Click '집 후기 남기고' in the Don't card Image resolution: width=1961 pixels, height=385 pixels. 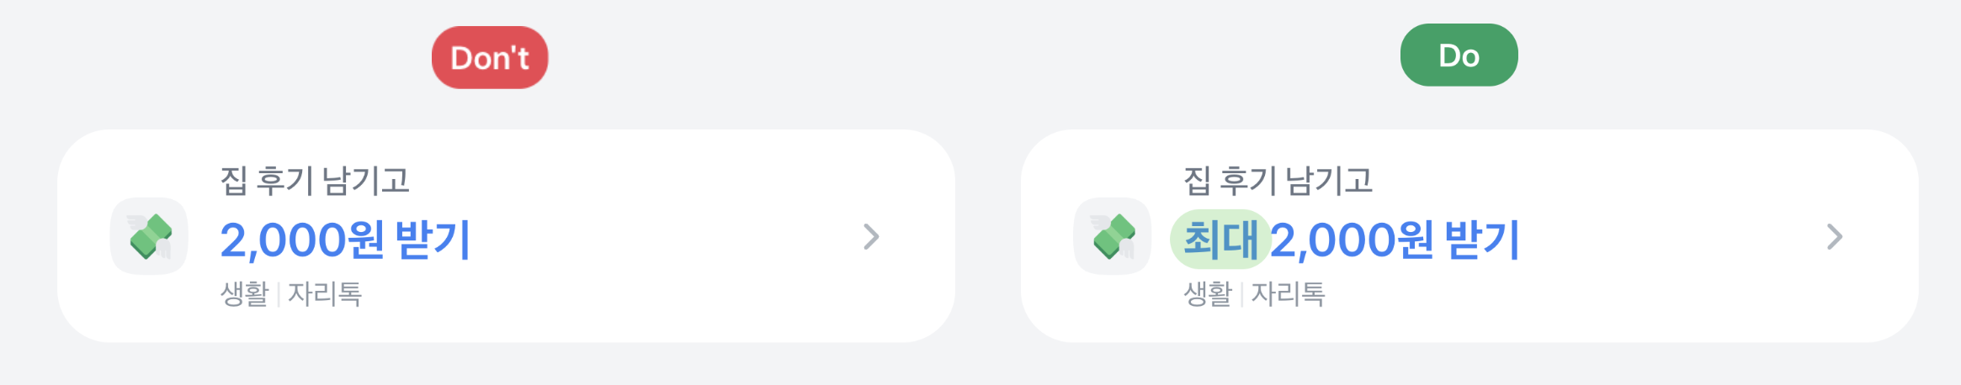[315, 181]
